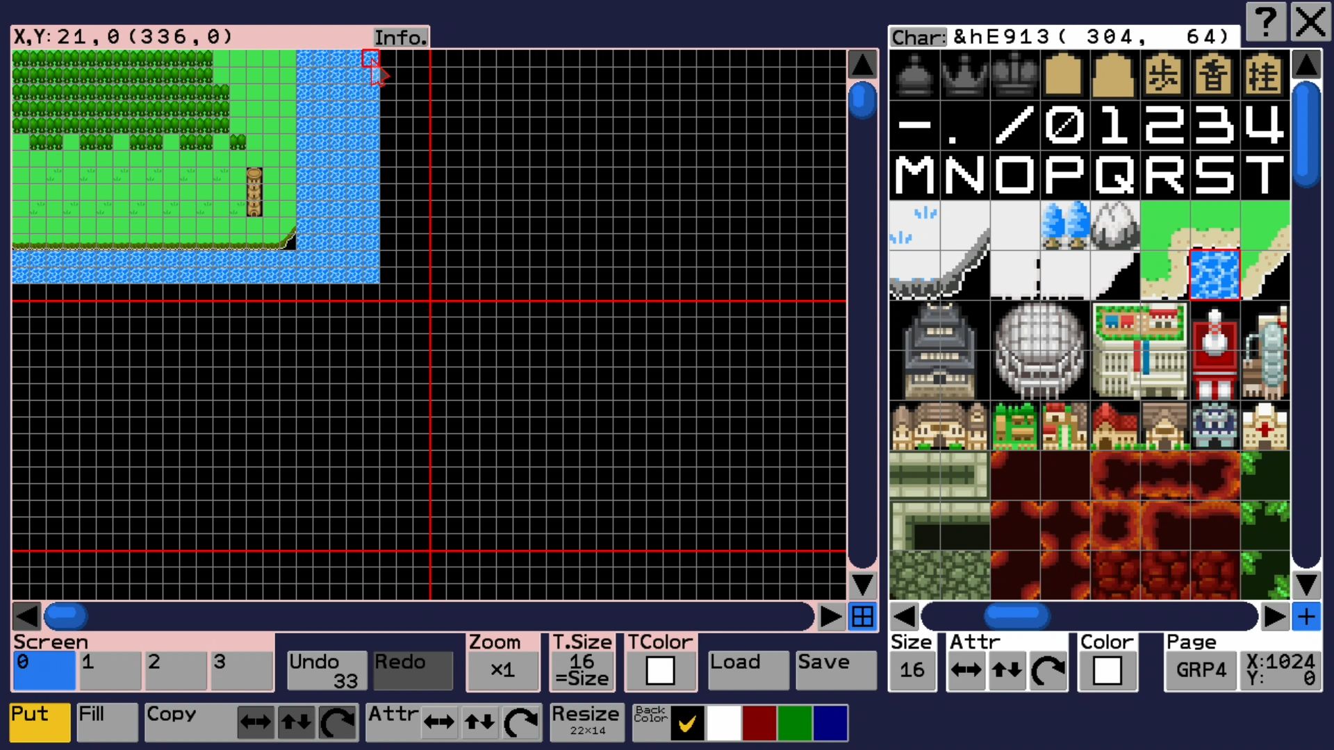
Task: Toggle the map grid display icon
Action: 863,616
